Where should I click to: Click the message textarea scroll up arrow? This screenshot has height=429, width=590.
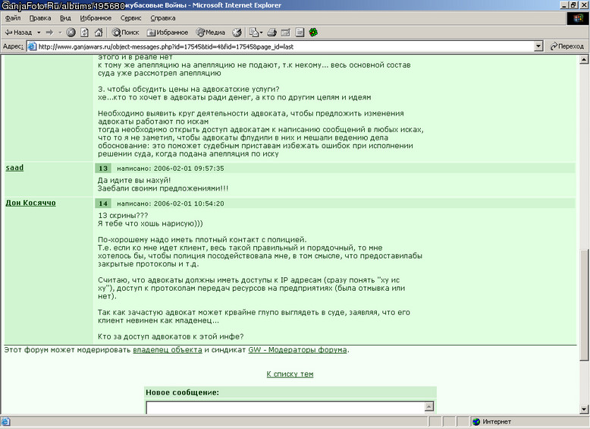pos(429,406)
